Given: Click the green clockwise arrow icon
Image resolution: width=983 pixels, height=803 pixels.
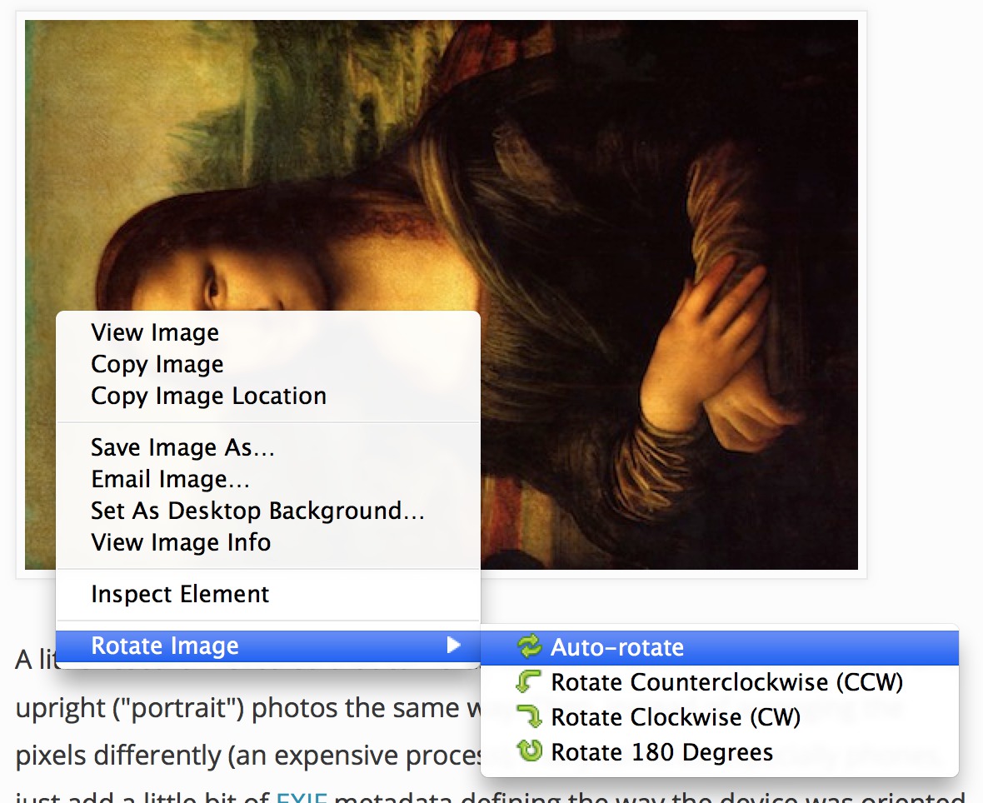Looking at the screenshot, I should pos(531,716).
